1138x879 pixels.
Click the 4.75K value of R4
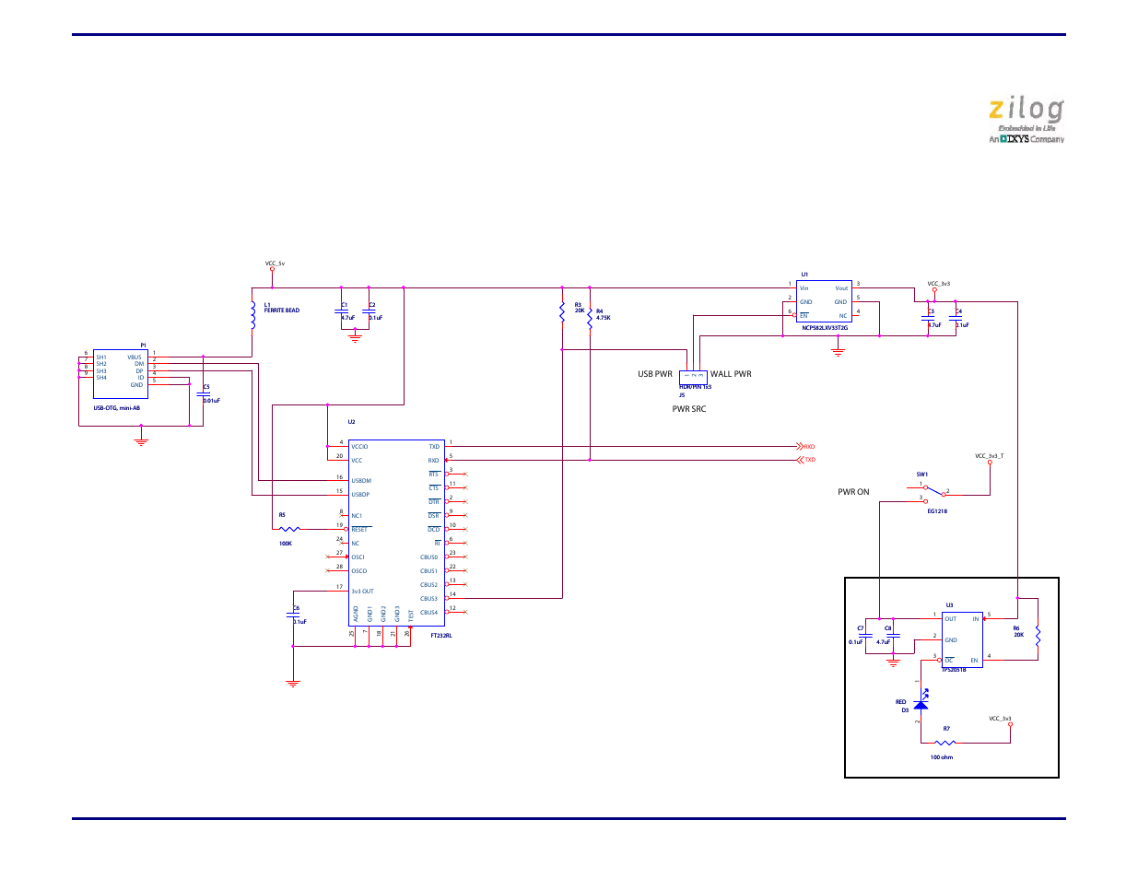604,318
